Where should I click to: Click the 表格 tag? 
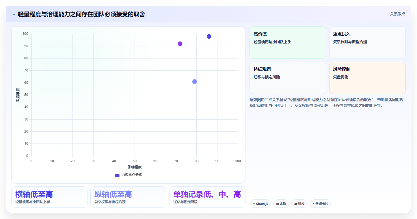pyautogui.click(x=281, y=204)
